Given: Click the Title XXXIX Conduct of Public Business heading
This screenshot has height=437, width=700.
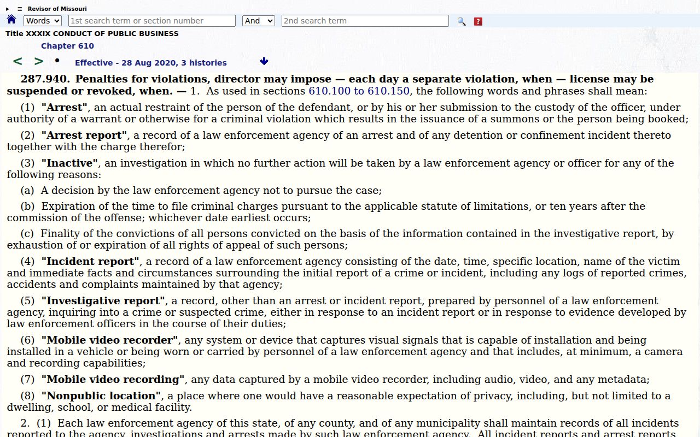Looking at the screenshot, I should point(92,33).
